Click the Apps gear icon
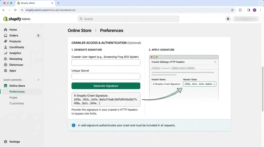Screen dimensions: 264x147 point(6,71)
